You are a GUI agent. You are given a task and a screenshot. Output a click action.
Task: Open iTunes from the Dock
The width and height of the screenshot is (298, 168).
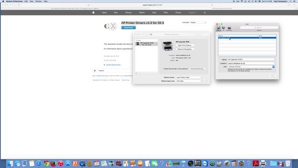point(61,163)
